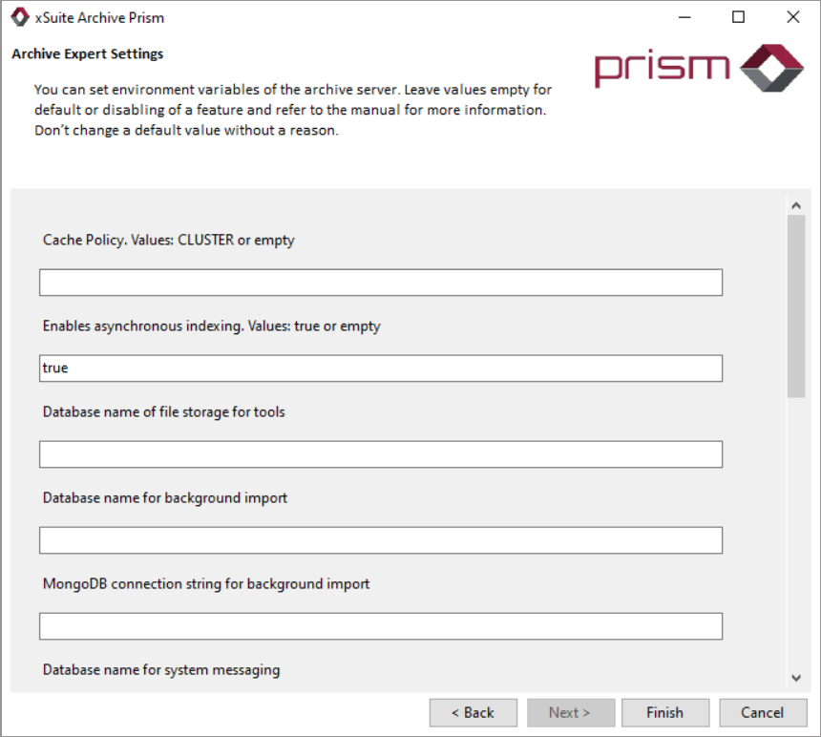821x737 pixels.
Task: Click the prism logo in the header
Action: click(699, 68)
